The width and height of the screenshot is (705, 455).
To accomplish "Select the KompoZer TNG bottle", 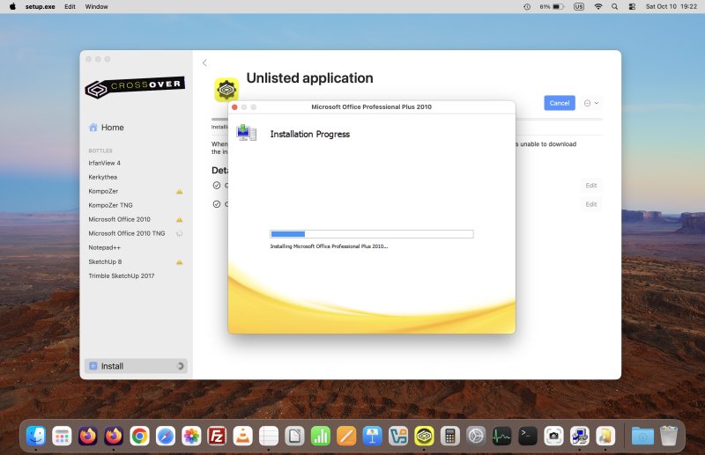I will coord(111,205).
